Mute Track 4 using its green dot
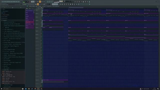The height and width of the screenshot is (90, 160). (x=41, y=23)
